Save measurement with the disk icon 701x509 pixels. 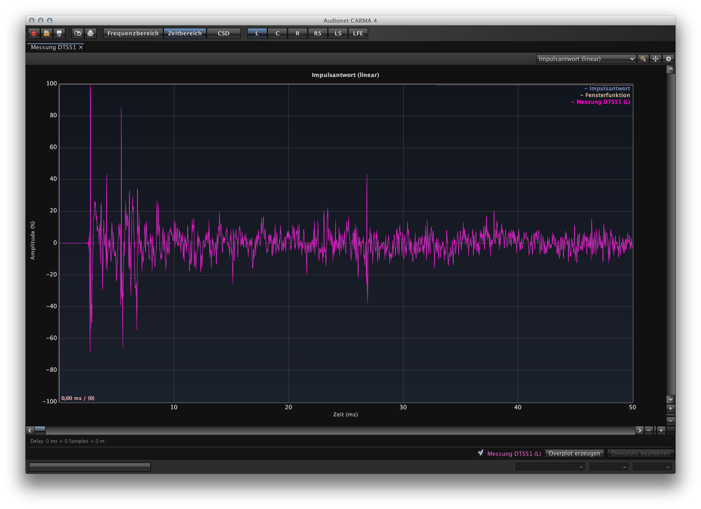59,34
